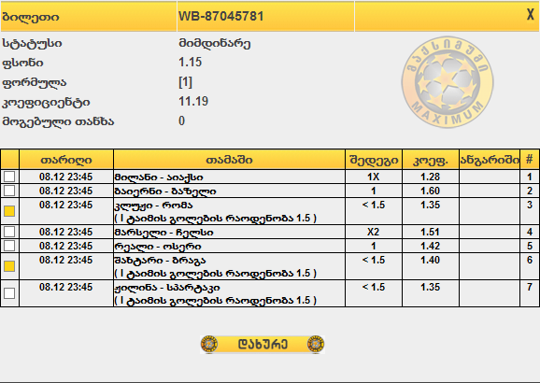Image resolution: width=540 pixels, height=383 pixels.
Task: Toggle yellow box for კლუჟი - რომა
Action: pyautogui.click(x=9, y=211)
